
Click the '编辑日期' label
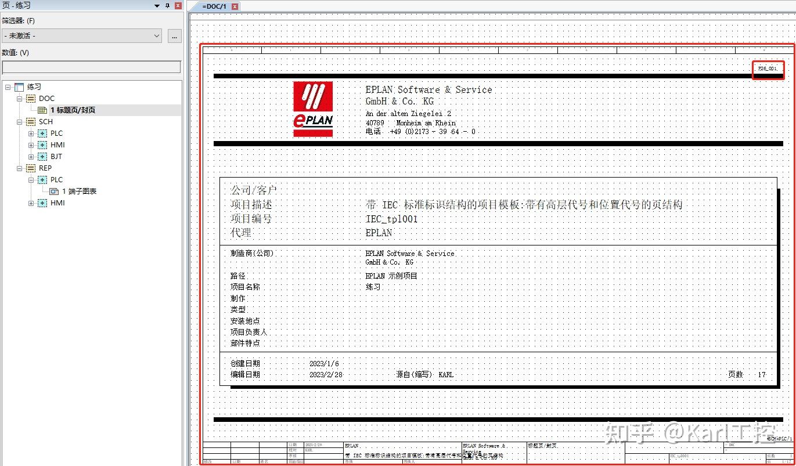pyautogui.click(x=245, y=375)
